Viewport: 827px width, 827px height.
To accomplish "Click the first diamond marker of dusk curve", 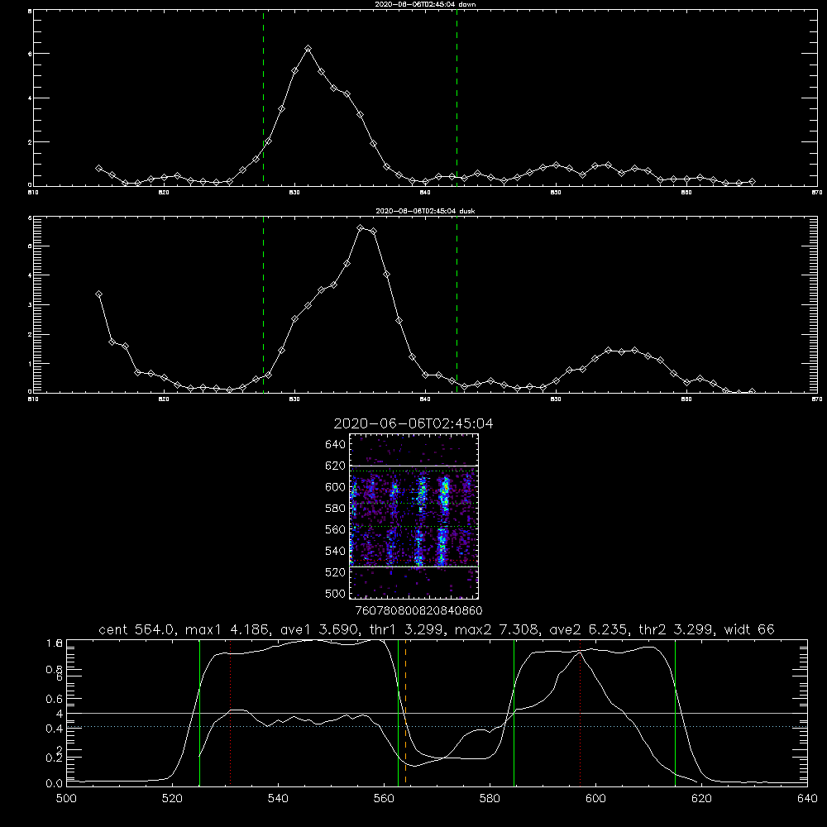I will coord(98,294).
